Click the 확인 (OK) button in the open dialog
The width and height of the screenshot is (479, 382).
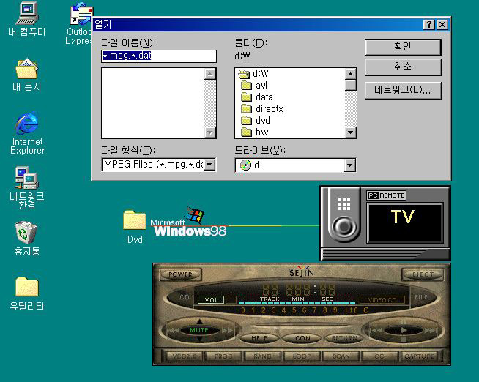coord(403,47)
